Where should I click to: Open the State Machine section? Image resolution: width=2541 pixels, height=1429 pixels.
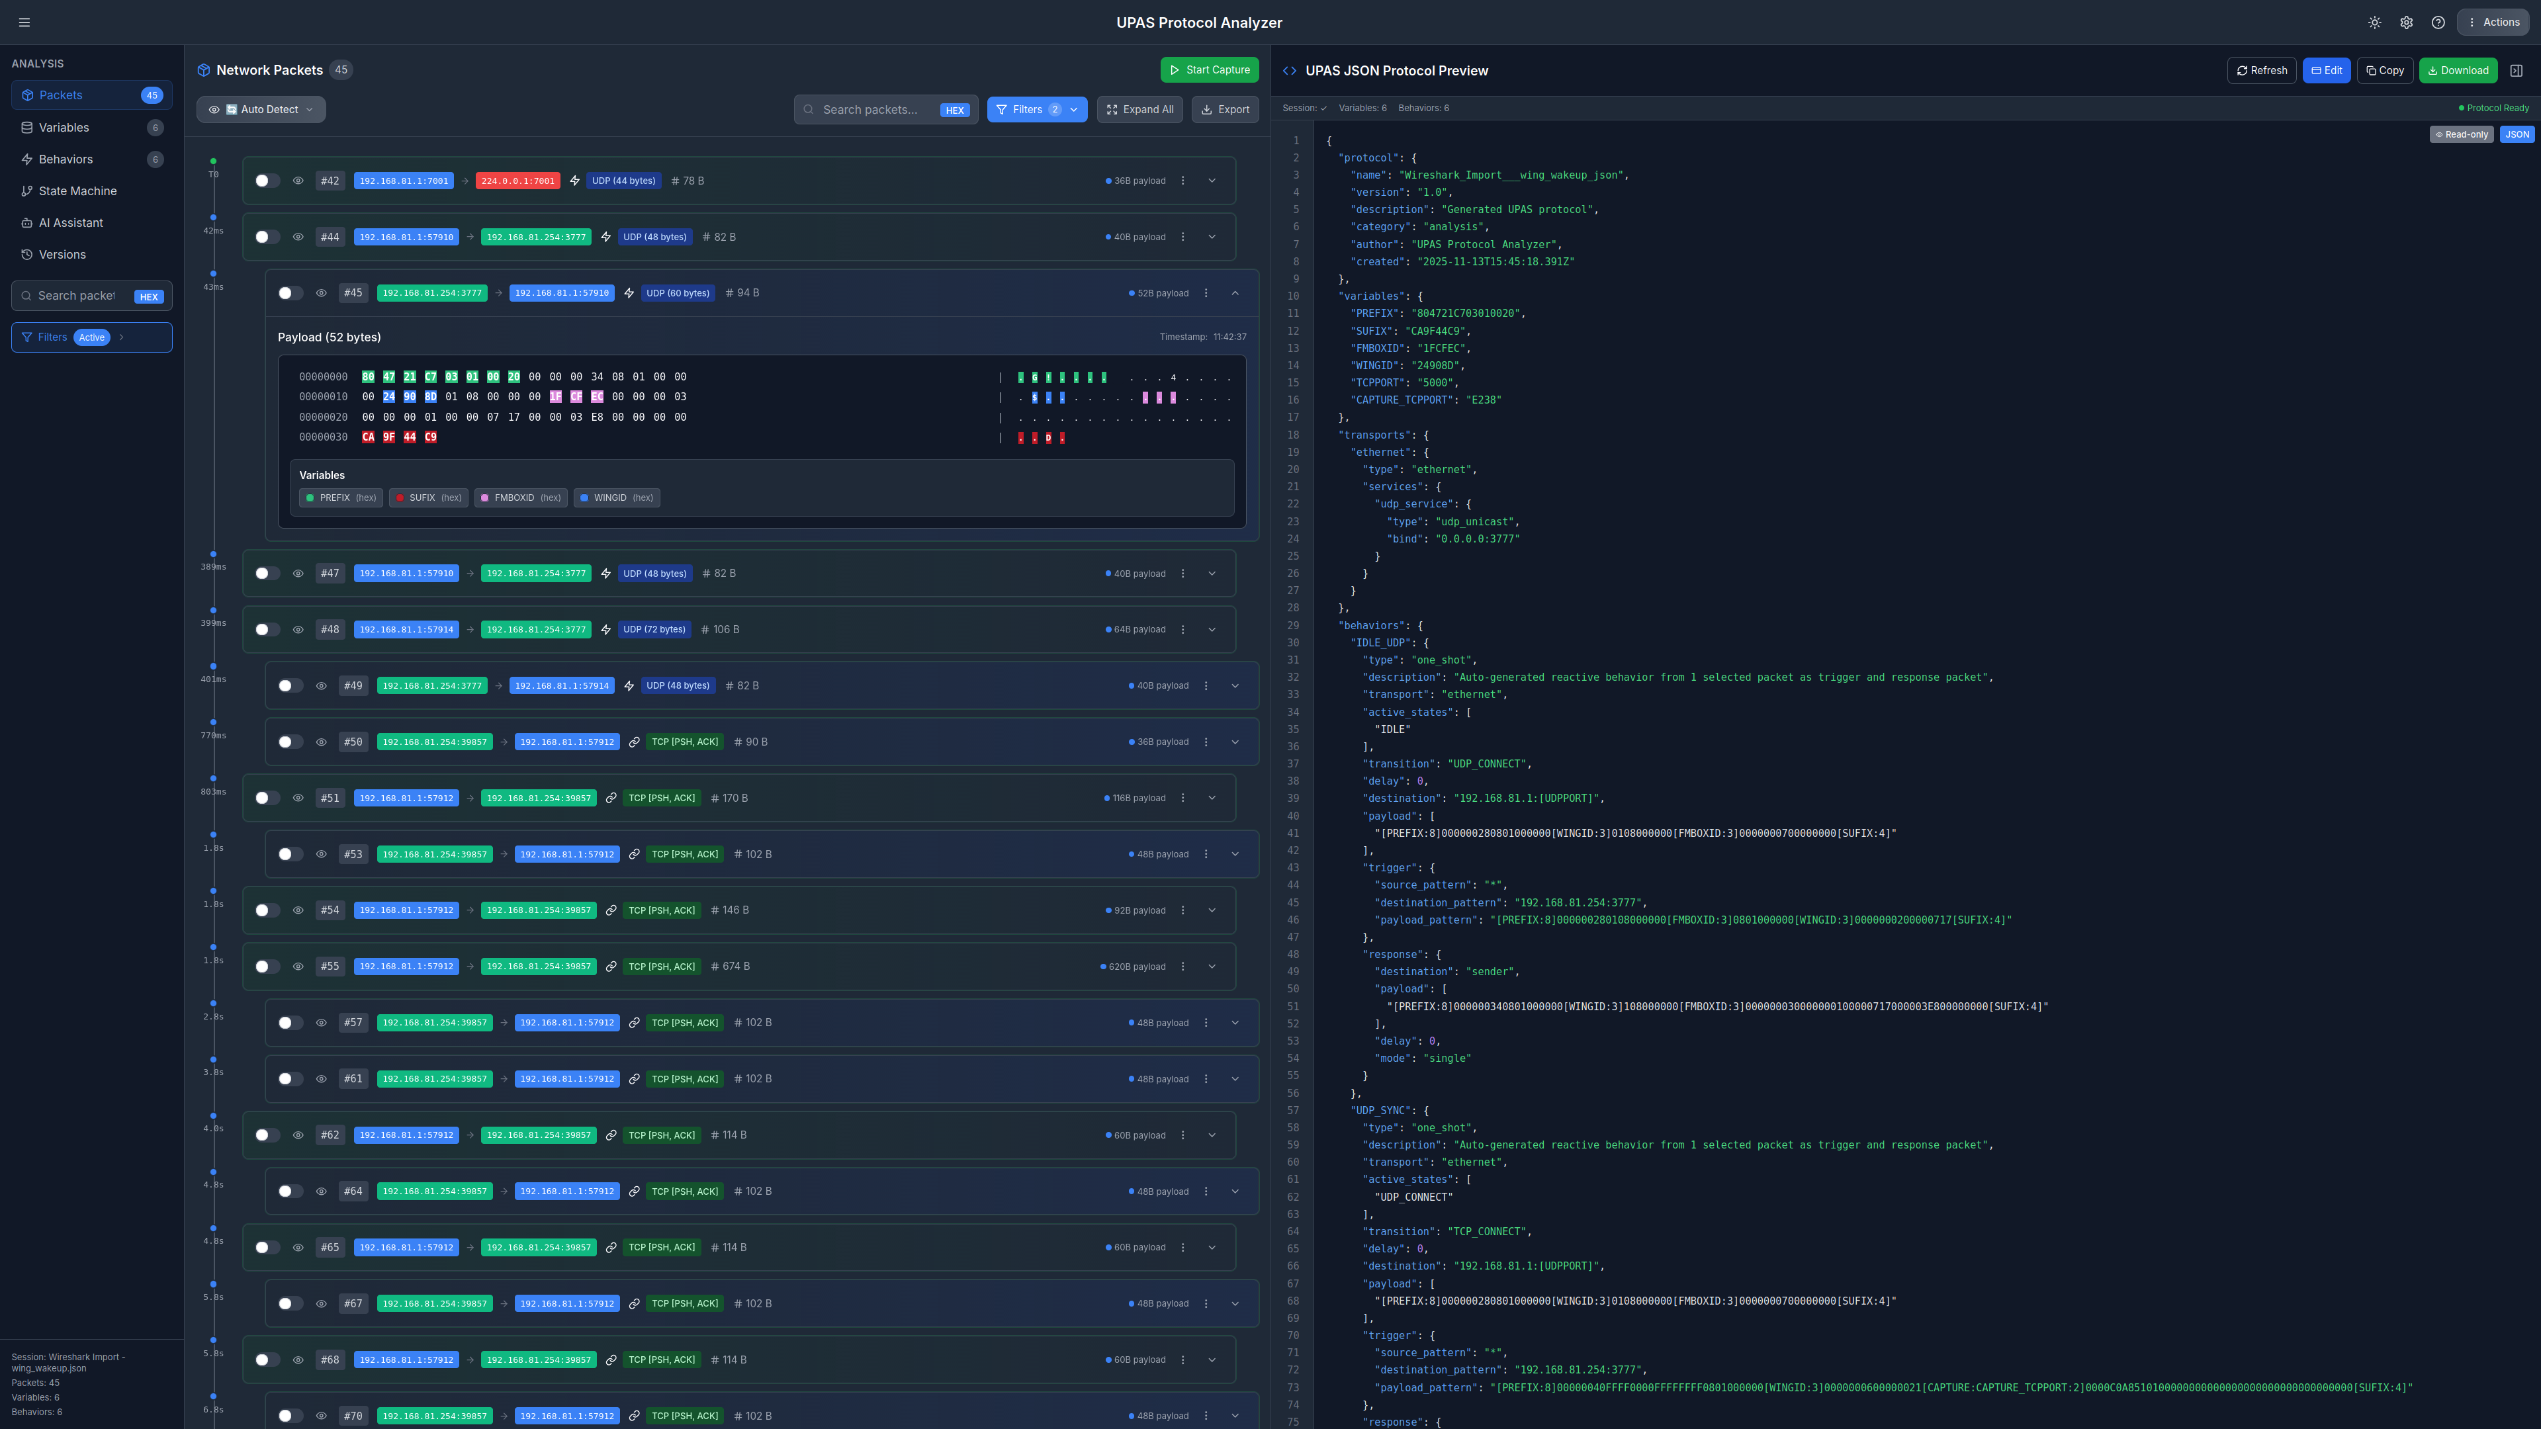pos(77,191)
